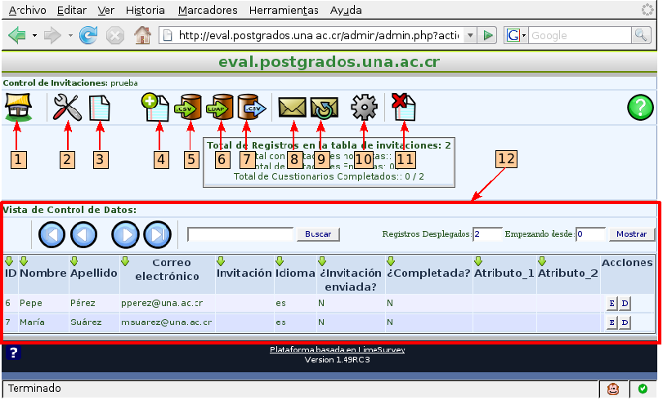Open the Herramientas menu

(283, 11)
